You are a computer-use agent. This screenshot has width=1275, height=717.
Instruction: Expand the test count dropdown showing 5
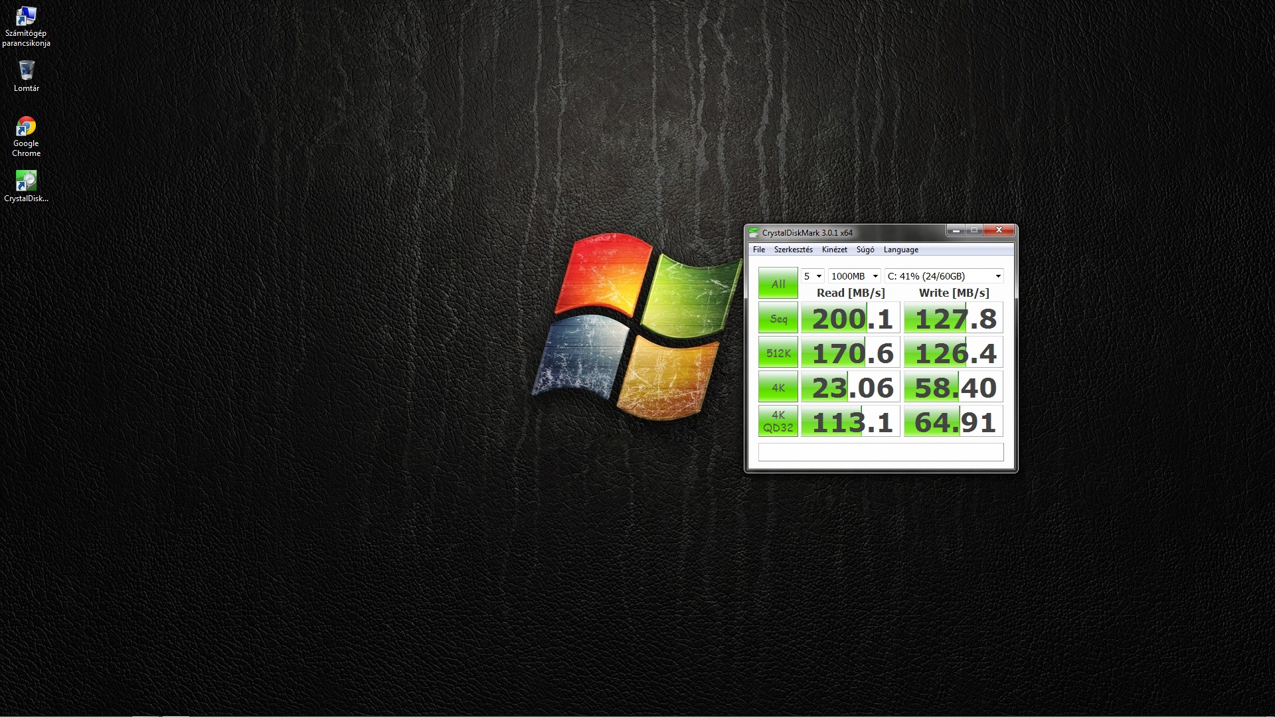pyautogui.click(x=813, y=276)
